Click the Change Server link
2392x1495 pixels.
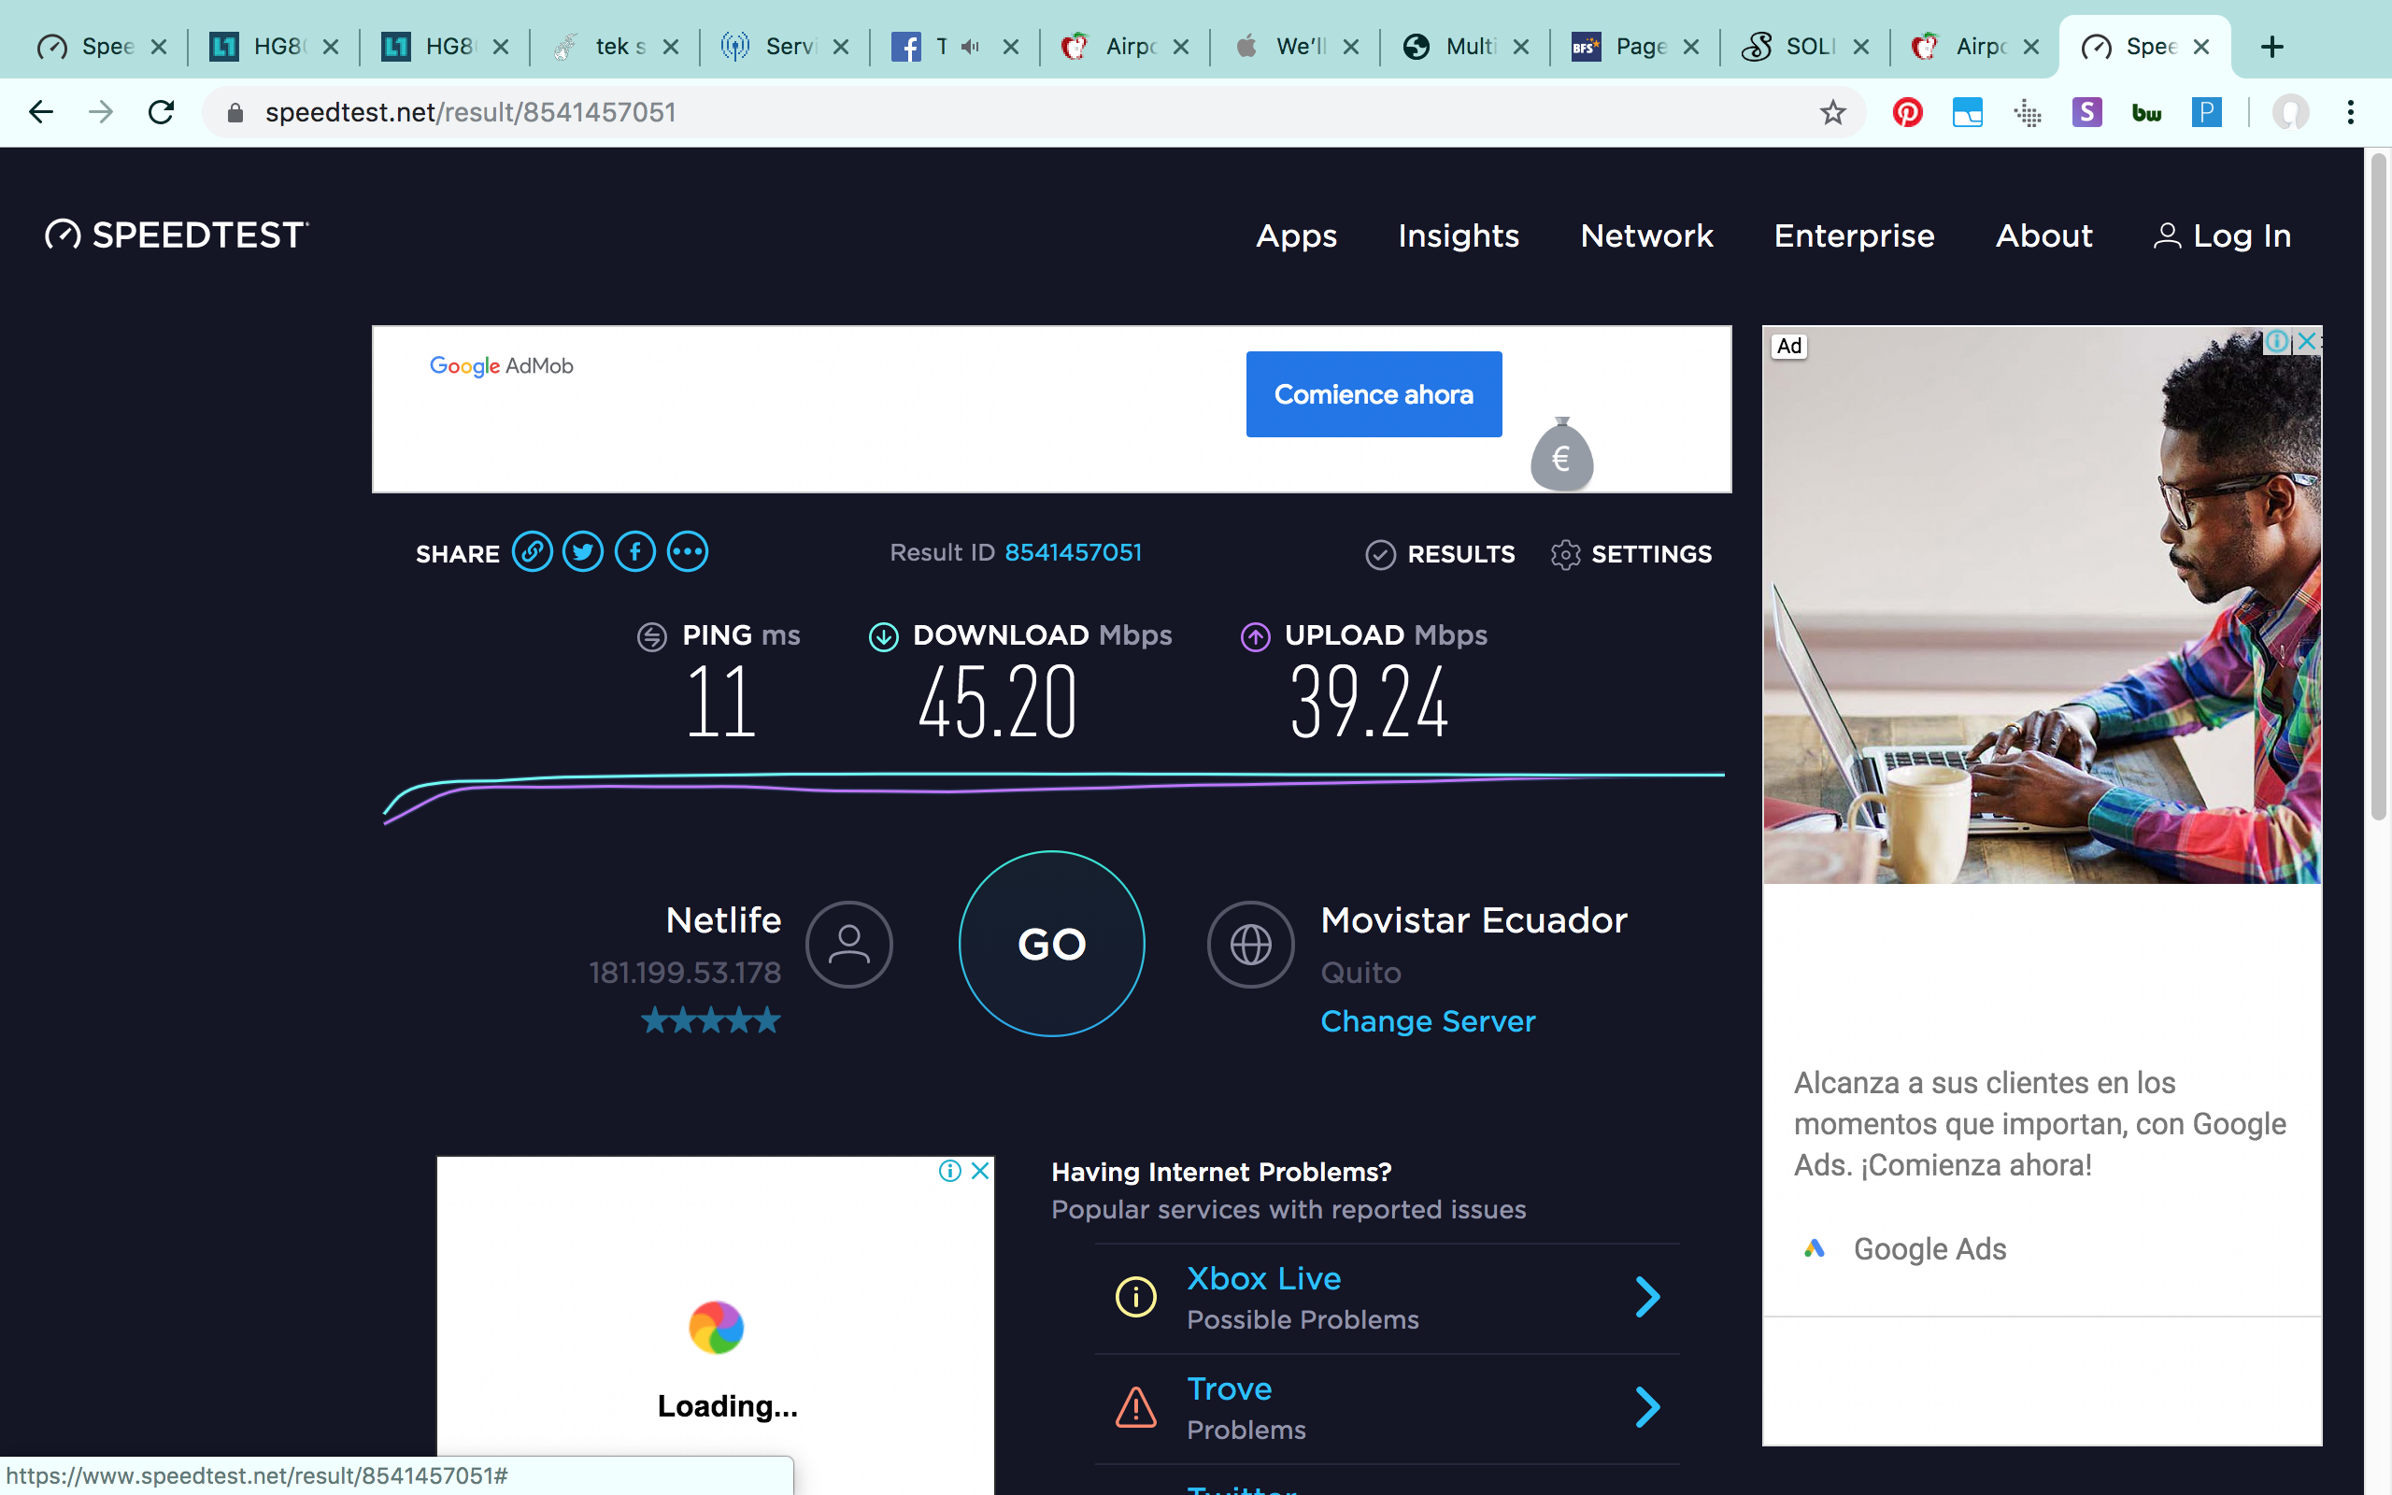(1428, 1021)
